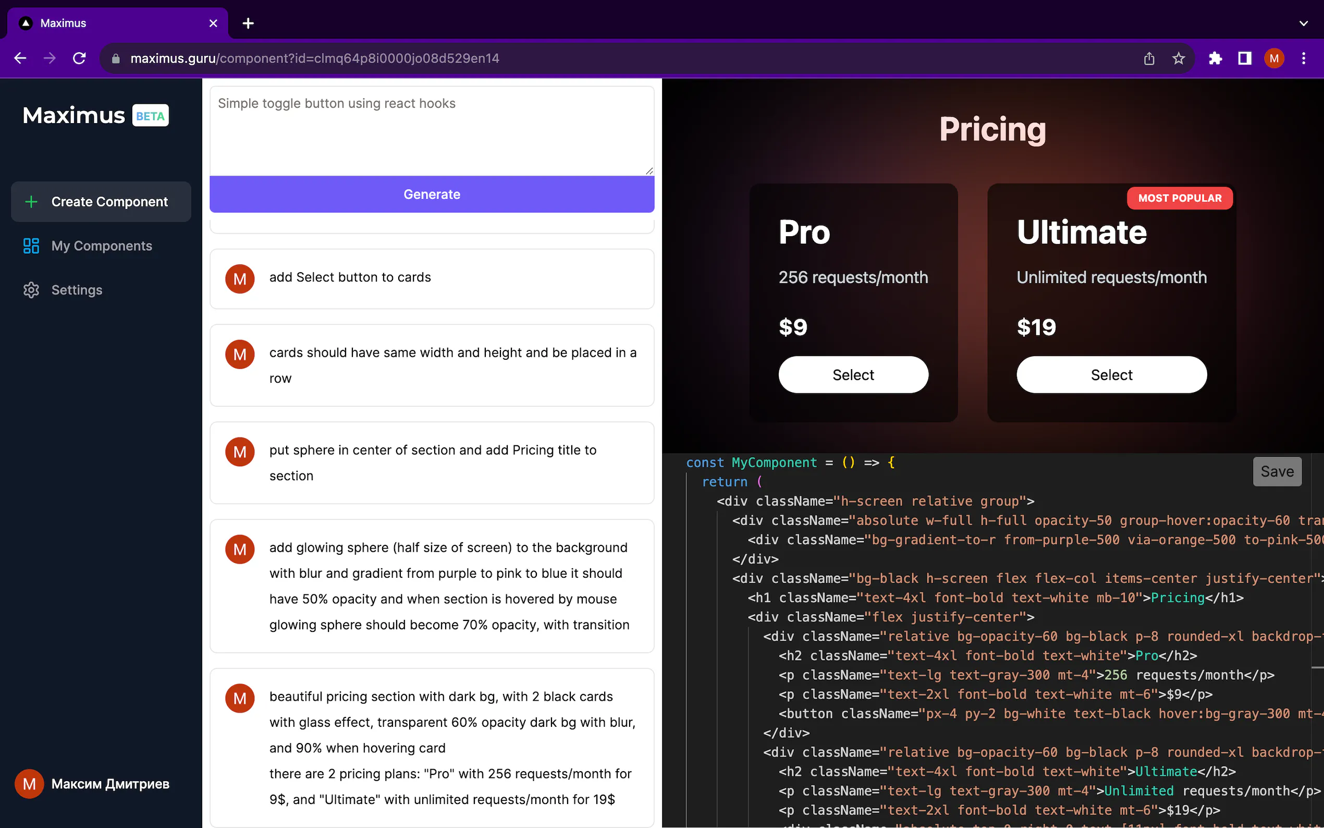Bookmark this page with star icon
Viewport: 1324px width, 828px height.
(1179, 58)
